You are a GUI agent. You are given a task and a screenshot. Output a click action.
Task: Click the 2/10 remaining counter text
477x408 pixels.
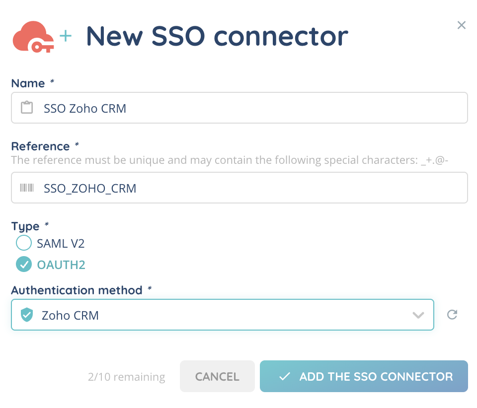(126, 377)
